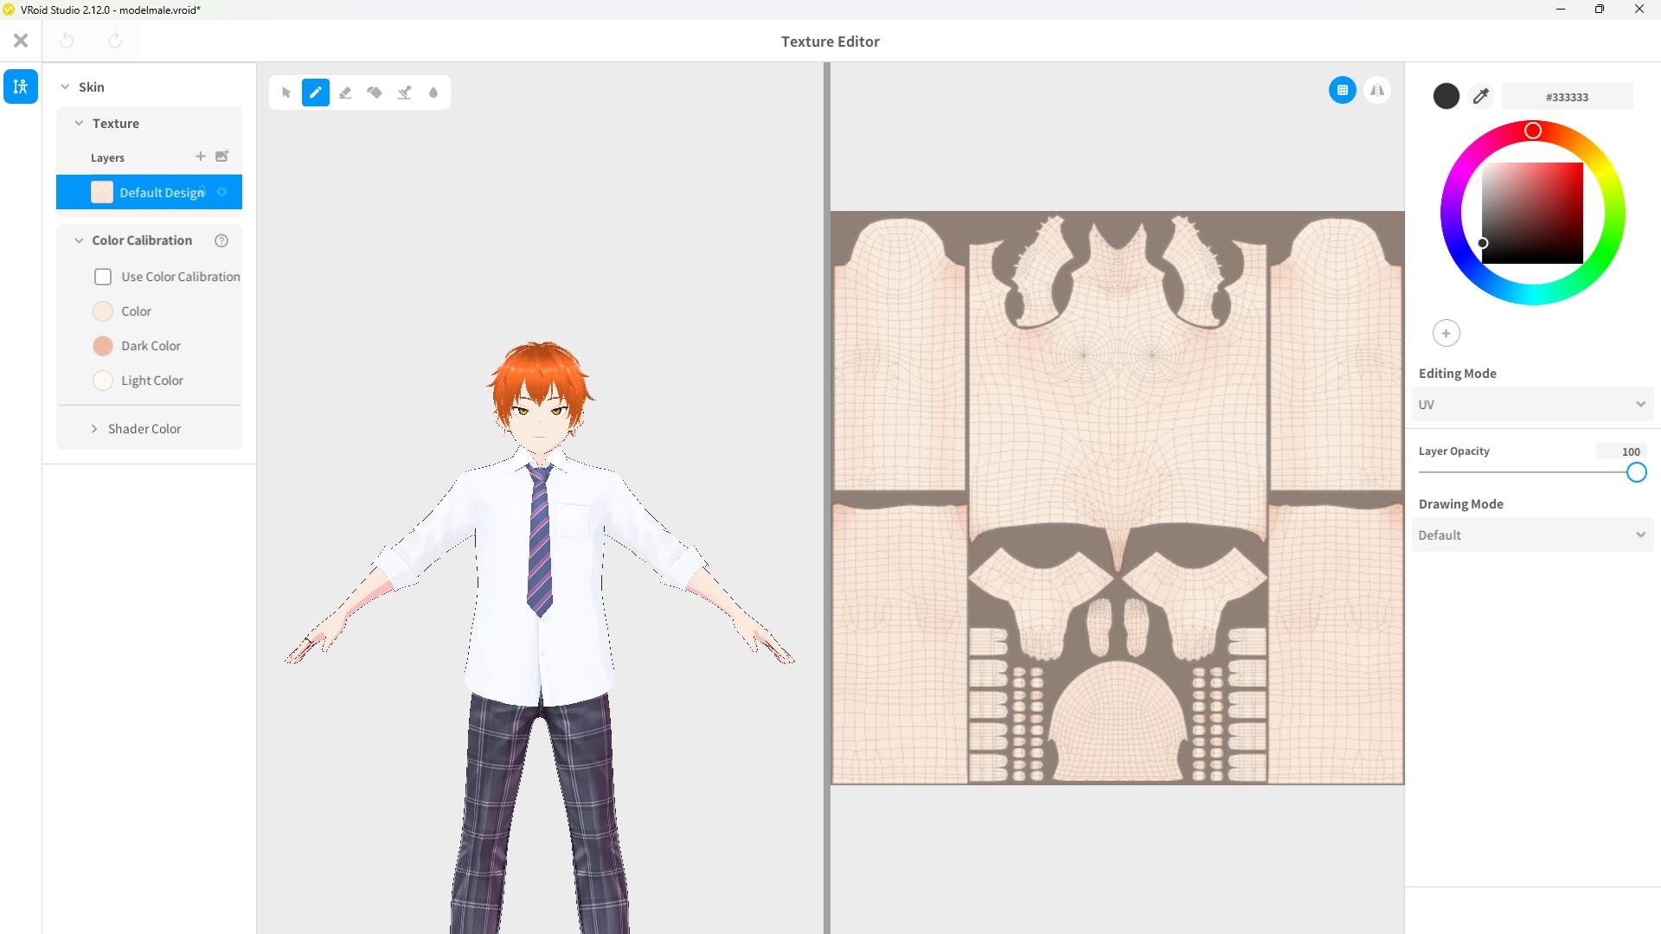
Task: Toggle the UV grid overlay display
Action: (1343, 90)
